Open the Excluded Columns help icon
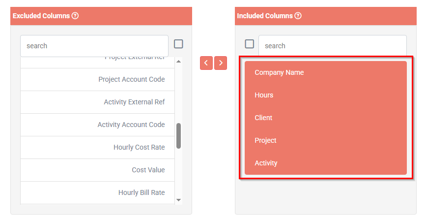 75,16
